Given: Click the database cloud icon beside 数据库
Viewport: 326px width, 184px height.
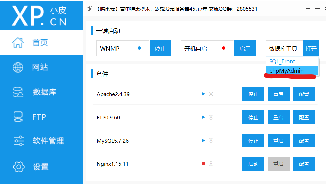Looking at the screenshot, I should (18, 92).
